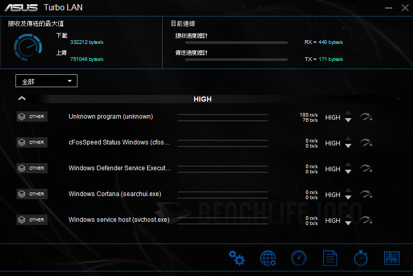The image size is (413, 276).
Task: Click the 接收速度總計 receive speed bar
Action: click(236, 43)
